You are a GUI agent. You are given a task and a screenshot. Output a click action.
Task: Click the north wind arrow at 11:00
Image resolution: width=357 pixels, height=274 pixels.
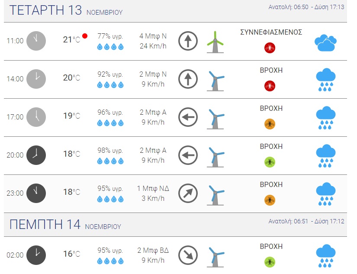188,41
